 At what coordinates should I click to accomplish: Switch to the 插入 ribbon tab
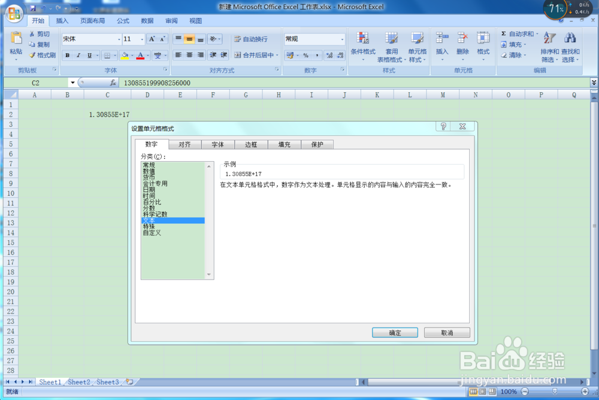62,20
